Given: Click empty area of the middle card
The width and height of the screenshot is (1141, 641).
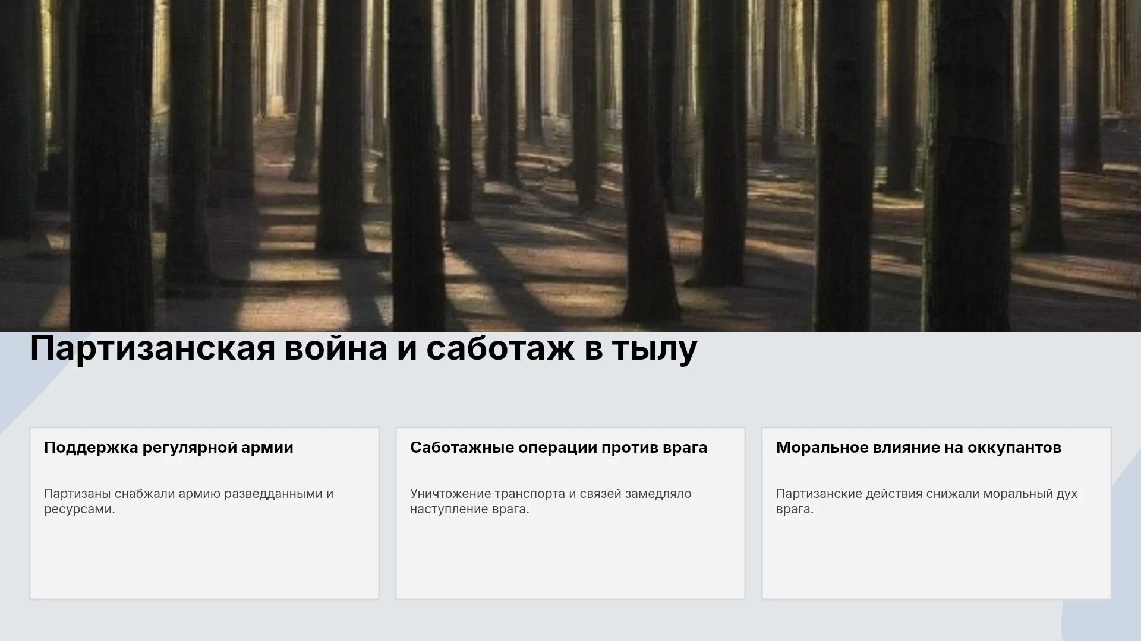Looking at the screenshot, I should tap(570, 558).
